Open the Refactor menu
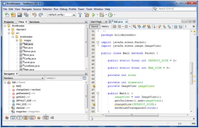Image resolution: width=199 pixels, height=128 pixels. coord(47,9)
